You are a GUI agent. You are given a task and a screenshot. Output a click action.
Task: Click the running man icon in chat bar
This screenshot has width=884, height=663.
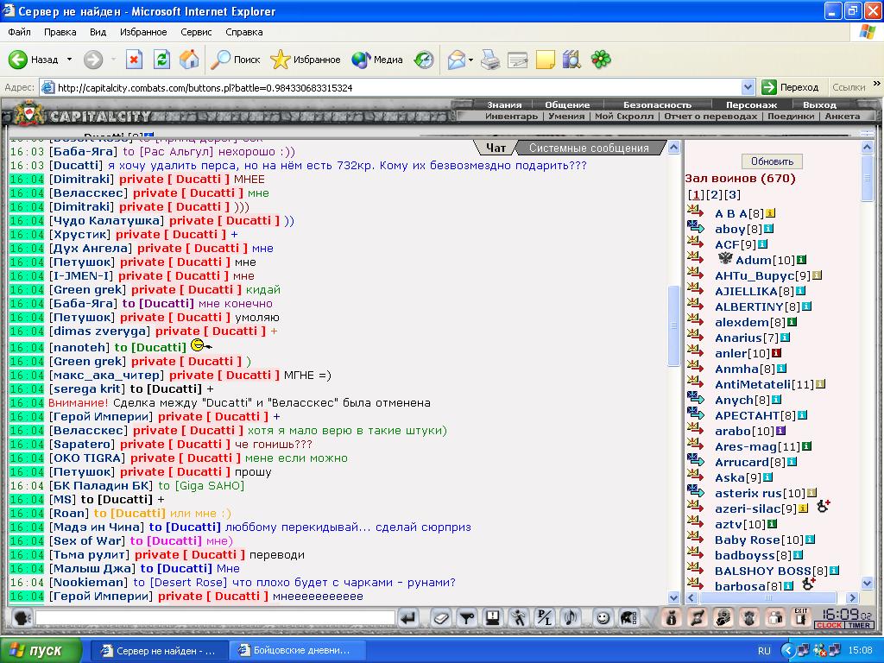tap(518, 618)
